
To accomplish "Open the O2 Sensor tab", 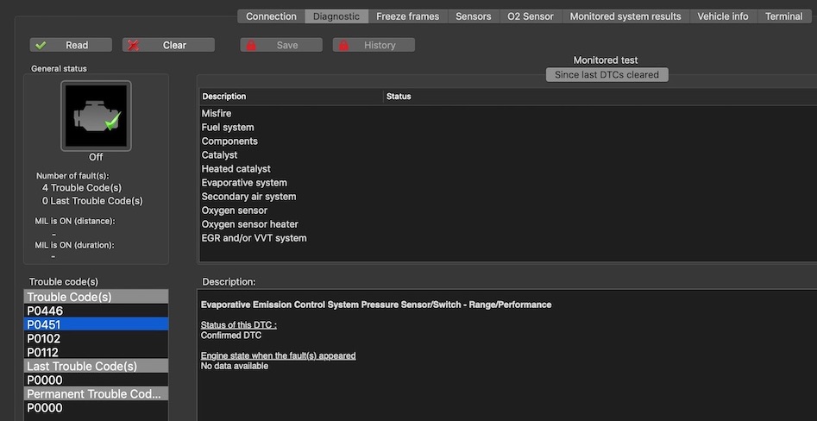I will pos(531,16).
